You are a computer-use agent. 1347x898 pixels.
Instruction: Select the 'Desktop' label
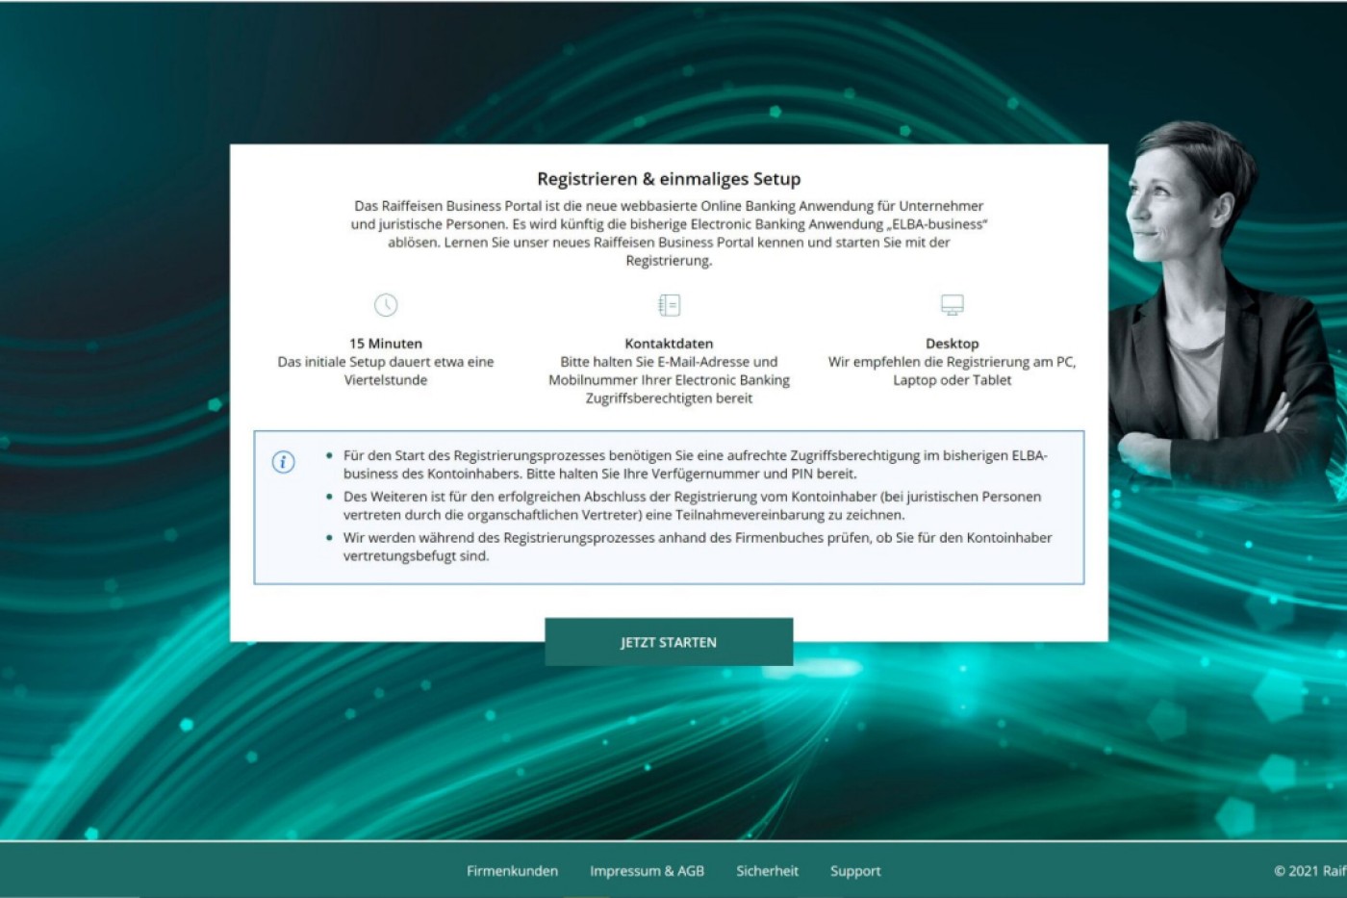[952, 344]
